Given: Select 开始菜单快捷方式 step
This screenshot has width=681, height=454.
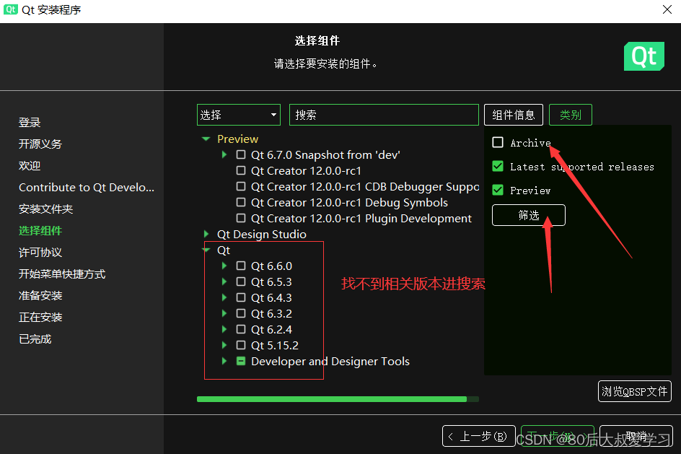Looking at the screenshot, I should tap(62, 274).
